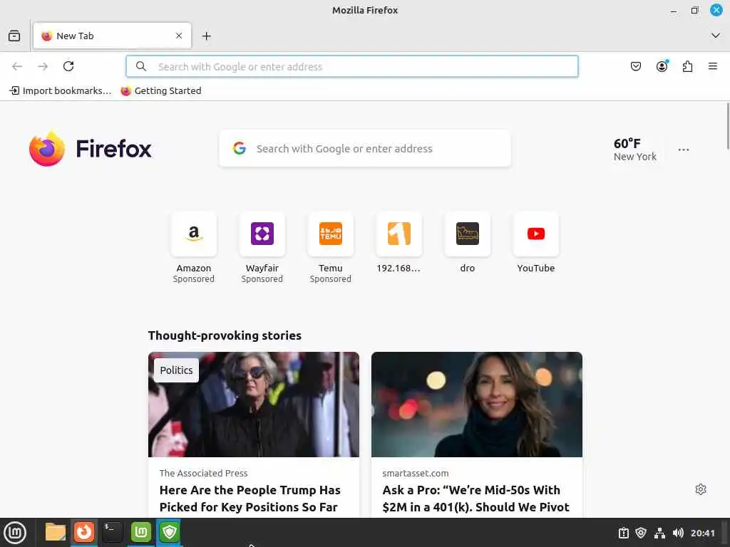Open the Files folder in taskbar
The image size is (730, 547).
pyautogui.click(x=56, y=532)
